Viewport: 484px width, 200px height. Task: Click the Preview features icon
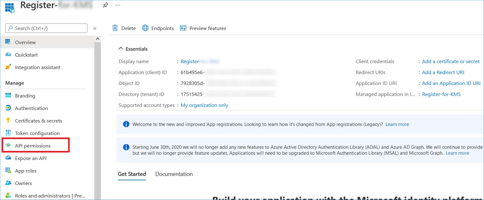click(183, 28)
